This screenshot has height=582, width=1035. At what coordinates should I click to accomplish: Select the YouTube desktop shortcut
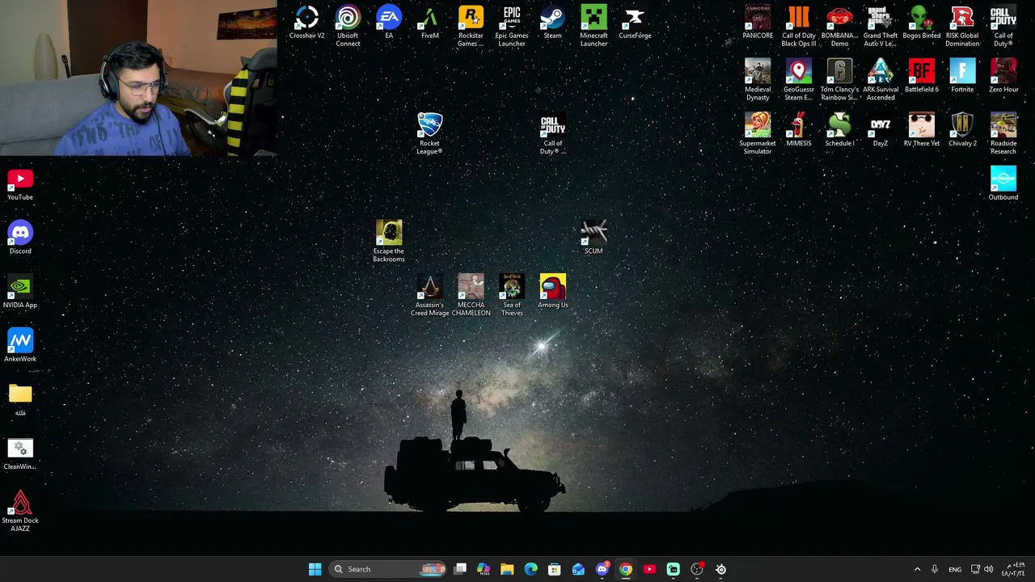(20, 183)
